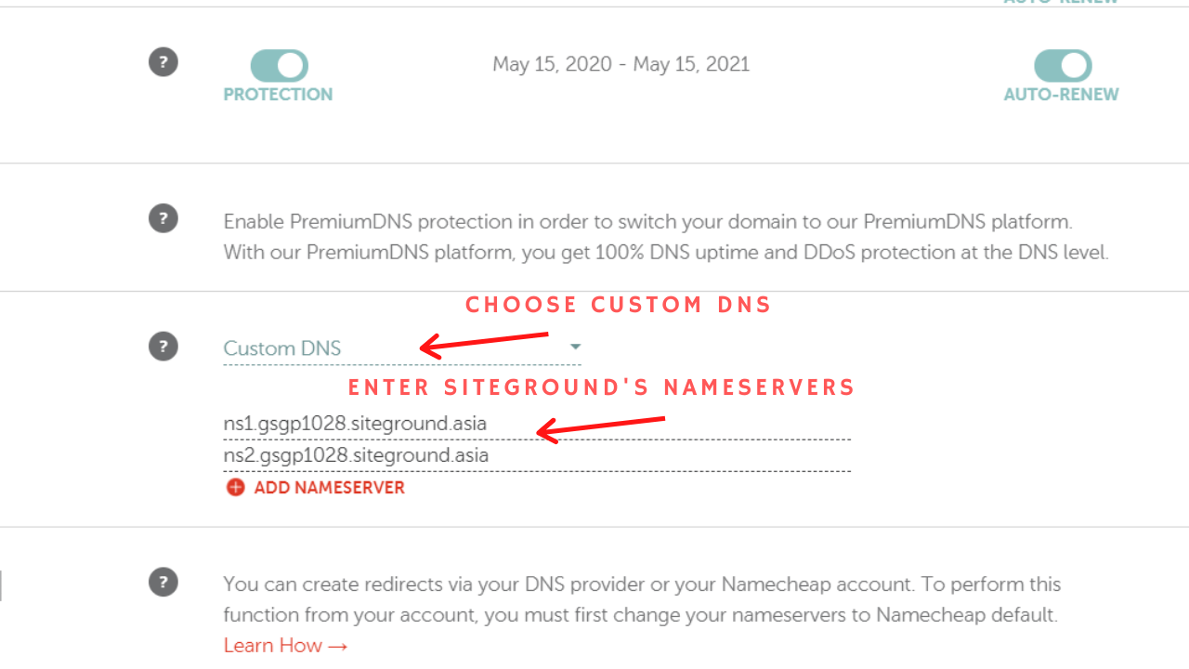Click the May 15, 2020 - May 15, 2021 date range
This screenshot has width=1189, height=669.
click(621, 64)
